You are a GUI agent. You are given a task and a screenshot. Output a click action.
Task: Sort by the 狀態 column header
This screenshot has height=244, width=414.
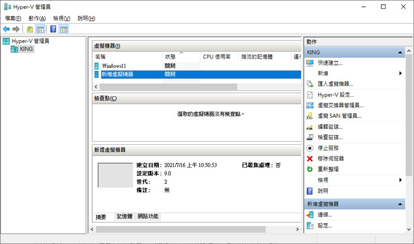click(x=181, y=57)
